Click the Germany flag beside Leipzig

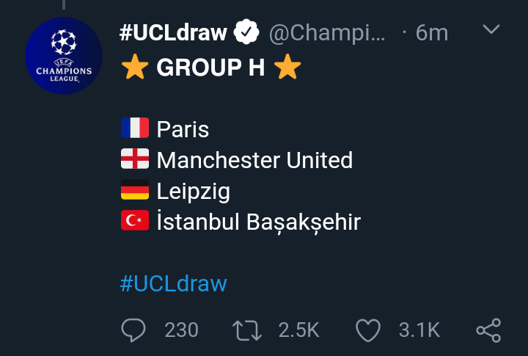(135, 191)
